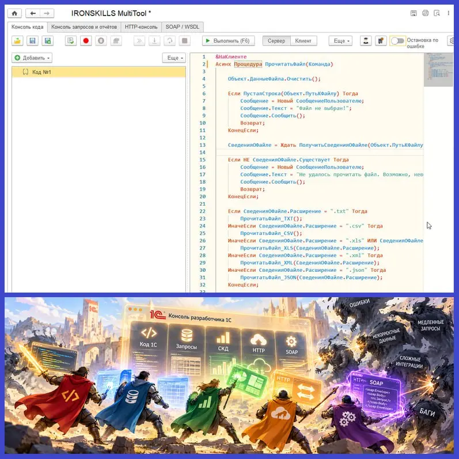Viewport: 459px width, 459px height.
Task: Click the greyed eraser toolbar icon
Action: (116, 41)
